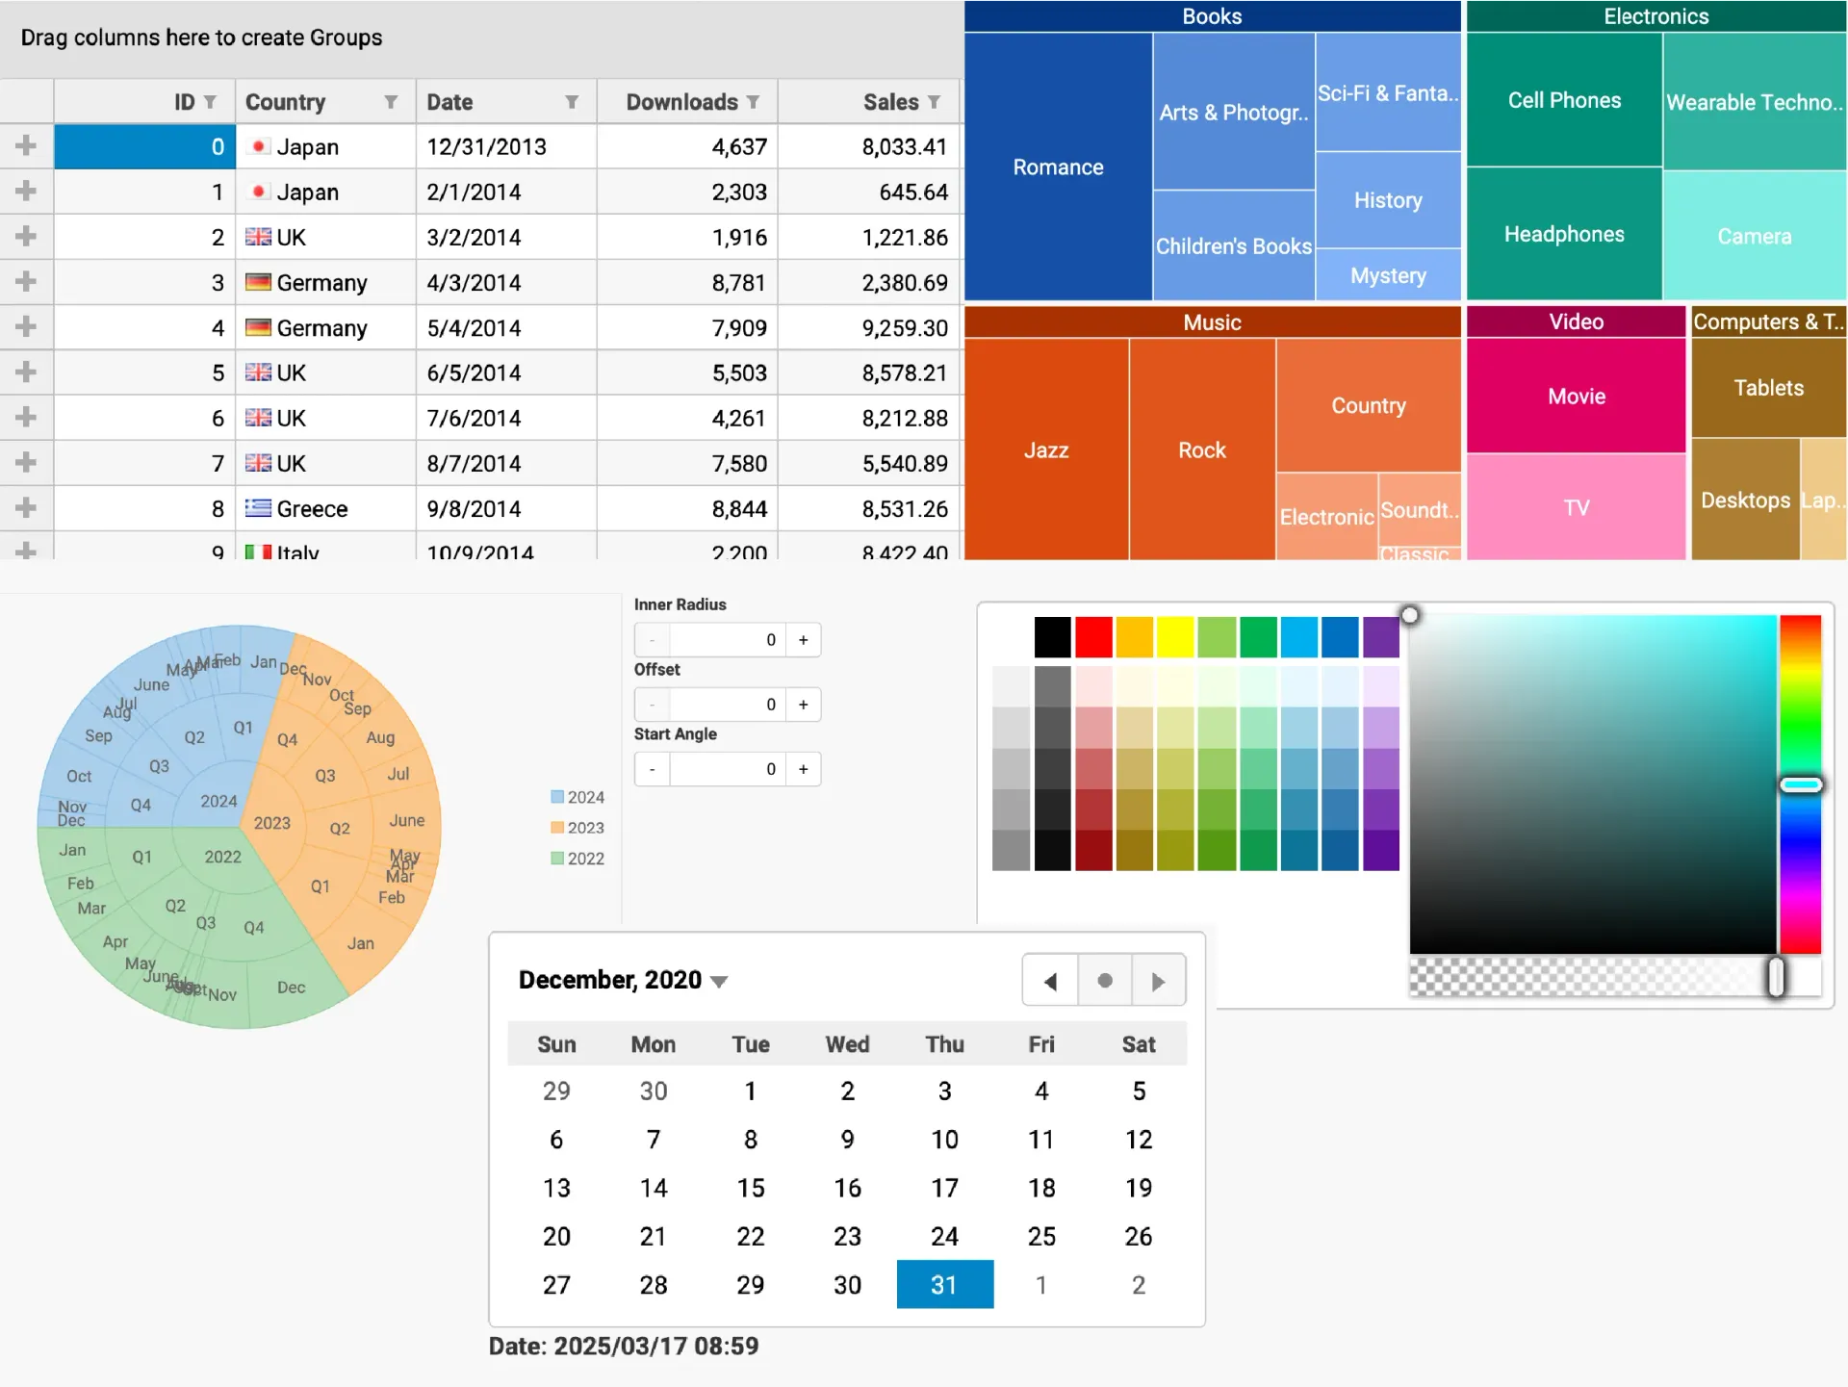Toggle the 2024 legend series
The height and width of the screenshot is (1387, 1848).
pyautogui.click(x=577, y=797)
